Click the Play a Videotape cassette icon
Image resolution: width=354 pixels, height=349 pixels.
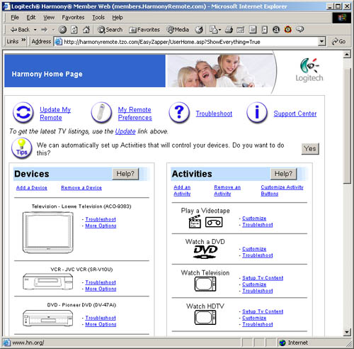pyautogui.click(x=214, y=222)
